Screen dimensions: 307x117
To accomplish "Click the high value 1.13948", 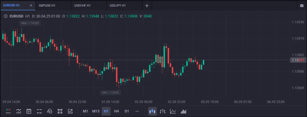I will [x=92, y=16].
